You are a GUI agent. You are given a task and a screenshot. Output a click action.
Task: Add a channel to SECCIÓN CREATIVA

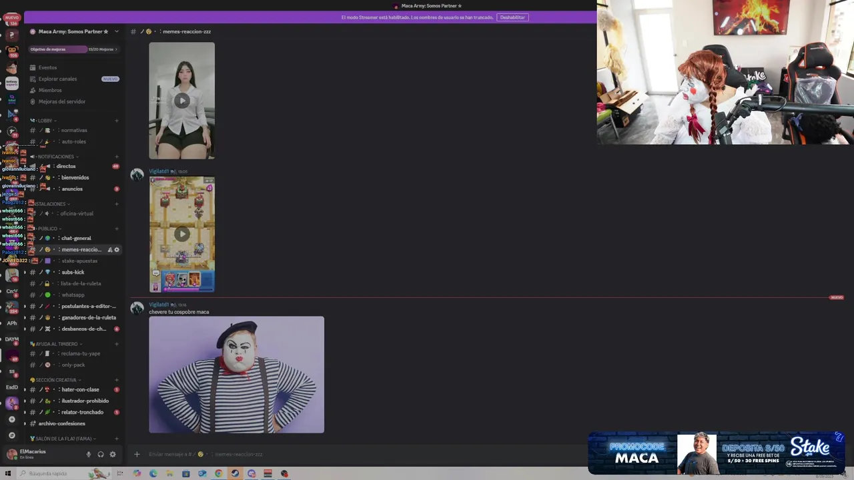pos(117,380)
